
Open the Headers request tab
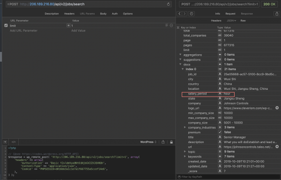(x=69, y=14)
